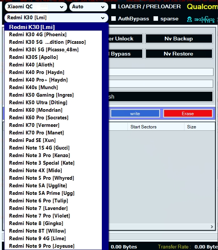
Task: Click the Size column header
Action: [x=200, y=127]
